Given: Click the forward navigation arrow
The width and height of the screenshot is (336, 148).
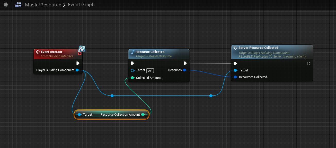Looking at the screenshot, I should click(6, 5).
